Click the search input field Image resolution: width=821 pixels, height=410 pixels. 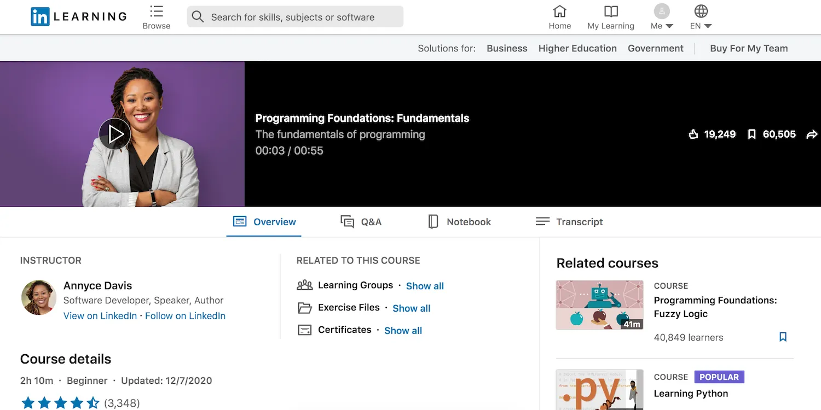(296, 17)
